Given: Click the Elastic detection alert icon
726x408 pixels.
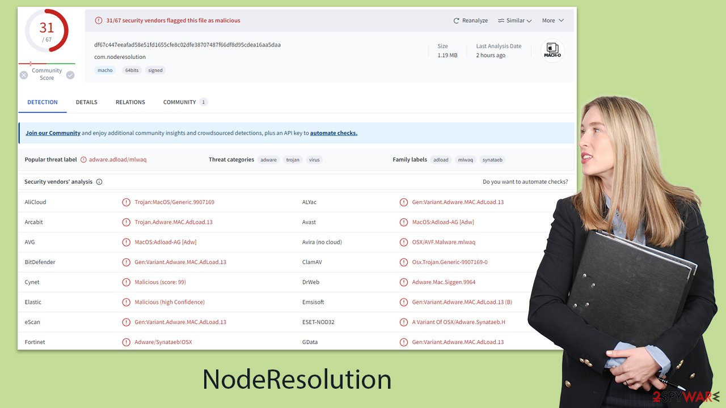Looking at the screenshot, I should point(126,302).
